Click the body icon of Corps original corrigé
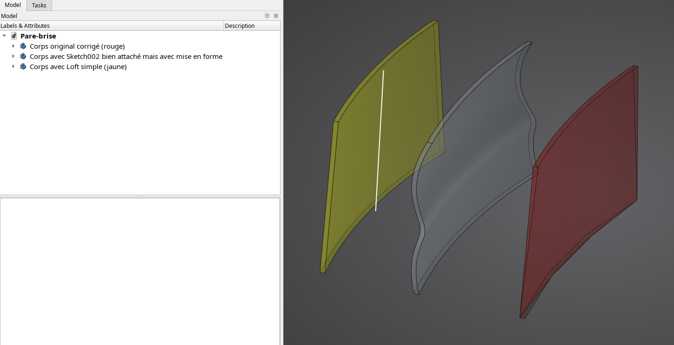This screenshot has width=674, height=345. coord(23,46)
